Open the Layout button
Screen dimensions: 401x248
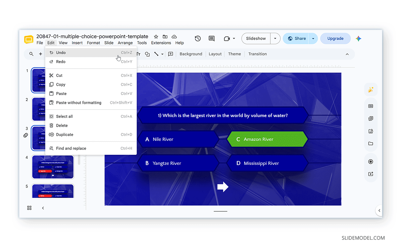pyautogui.click(x=215, y=54)
